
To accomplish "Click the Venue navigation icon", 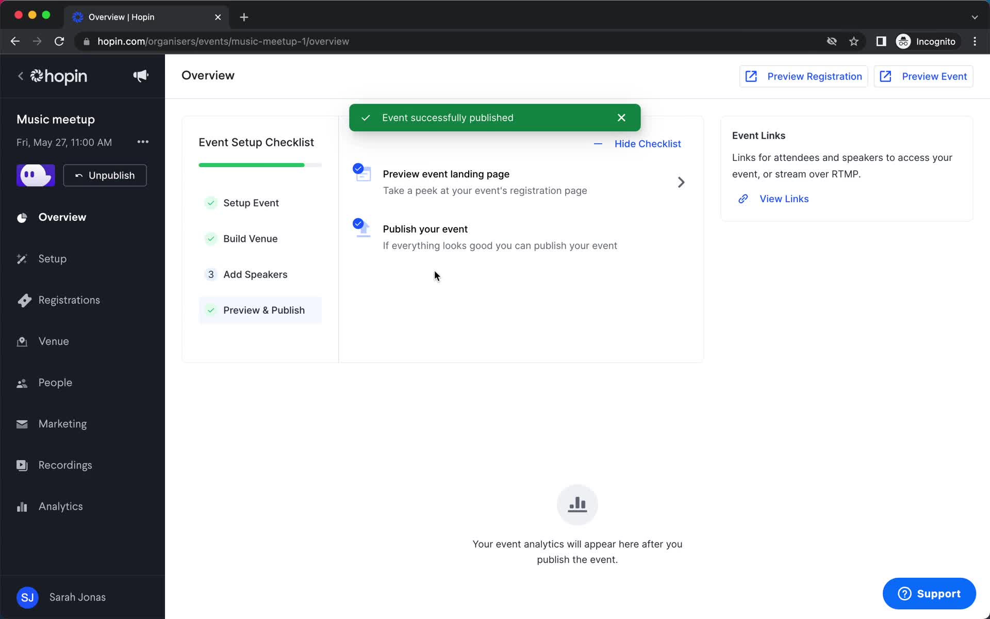I will coord(21,341).
